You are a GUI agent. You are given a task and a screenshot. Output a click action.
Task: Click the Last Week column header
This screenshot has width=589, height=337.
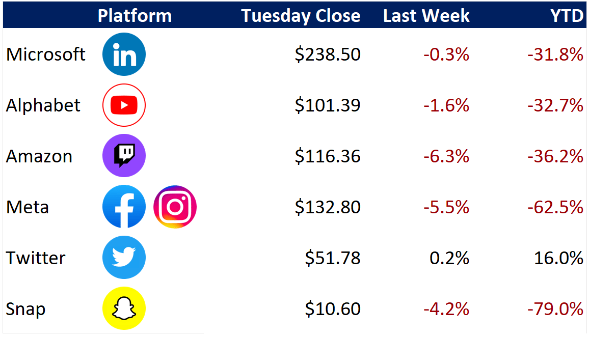[426, 16]
